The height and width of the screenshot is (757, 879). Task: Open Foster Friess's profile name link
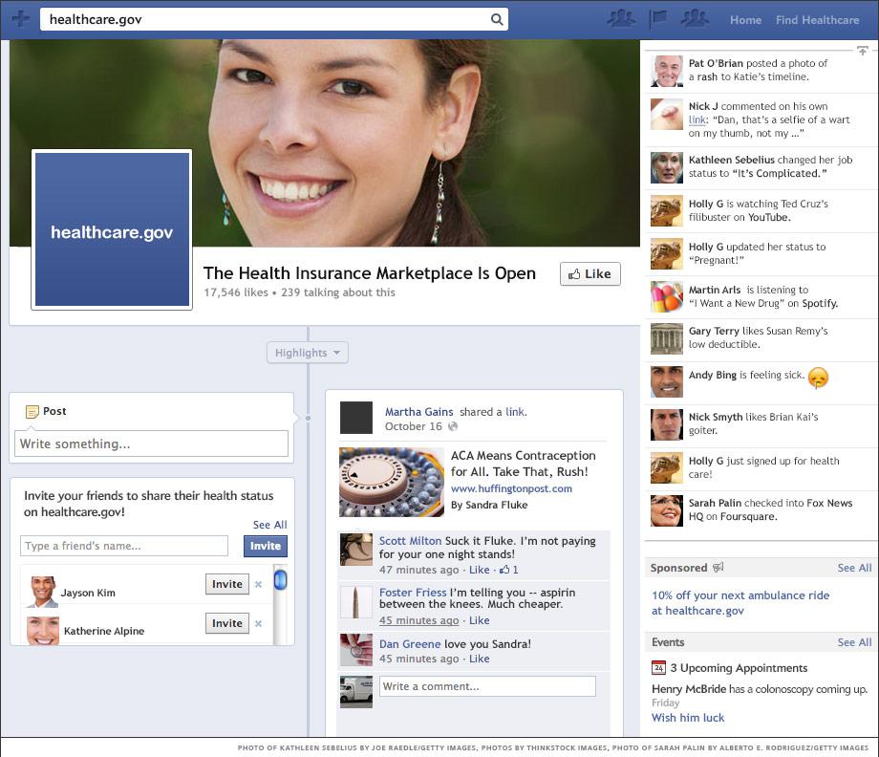coord(413,593)
